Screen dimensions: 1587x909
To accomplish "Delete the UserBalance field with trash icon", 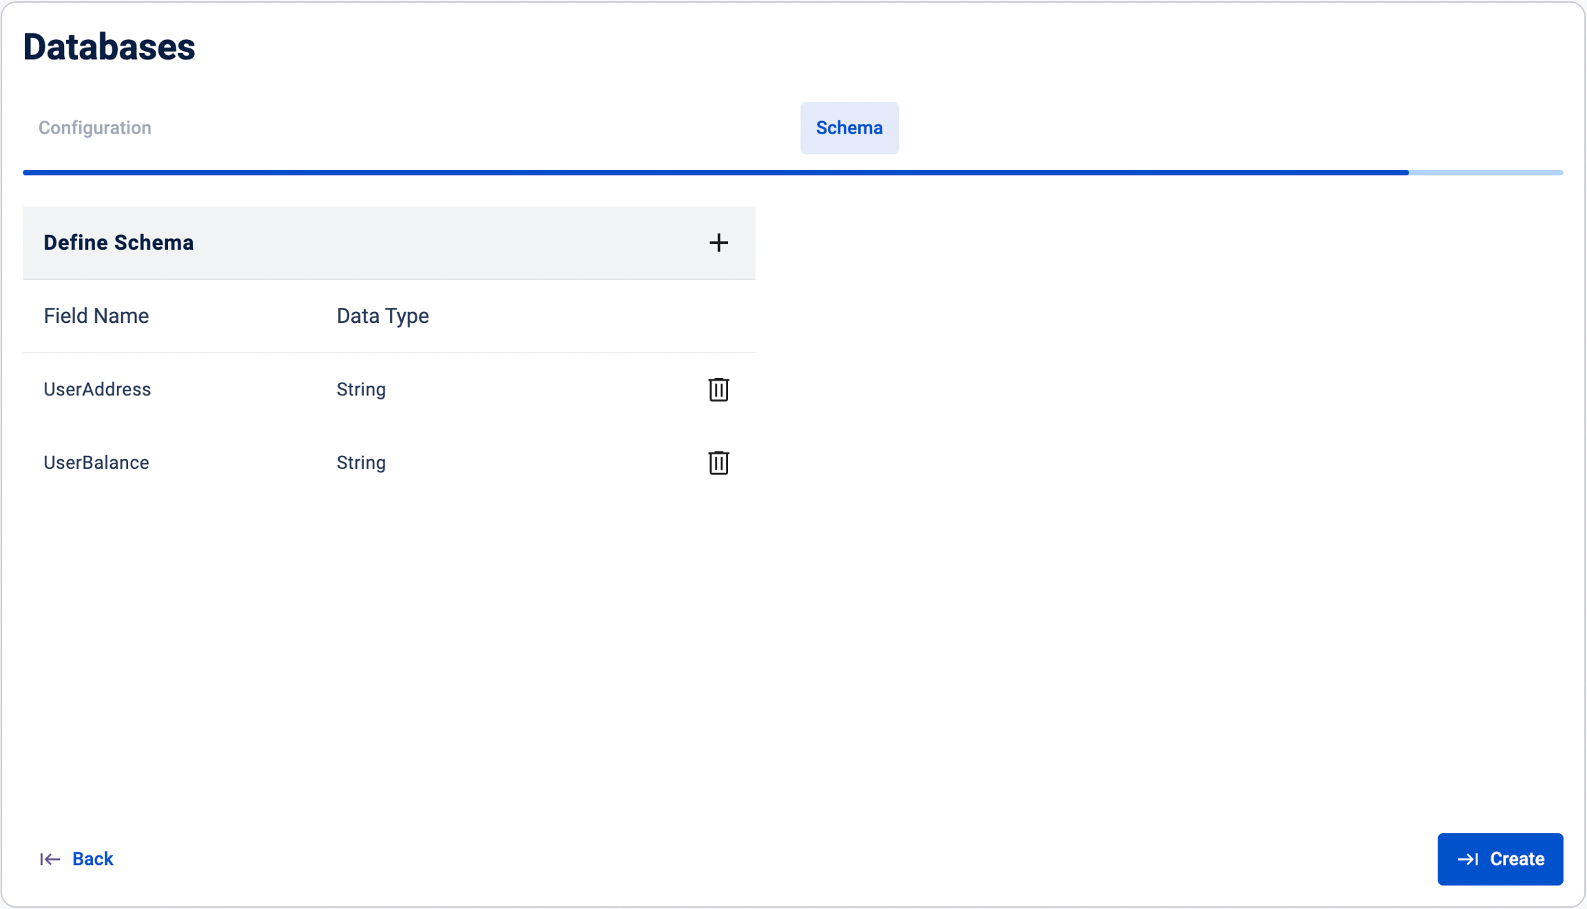I will (718, 463).
